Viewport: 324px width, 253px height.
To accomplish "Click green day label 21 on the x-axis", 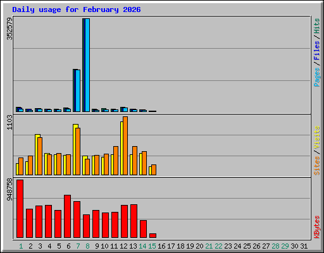I will [x=209, y=246].
